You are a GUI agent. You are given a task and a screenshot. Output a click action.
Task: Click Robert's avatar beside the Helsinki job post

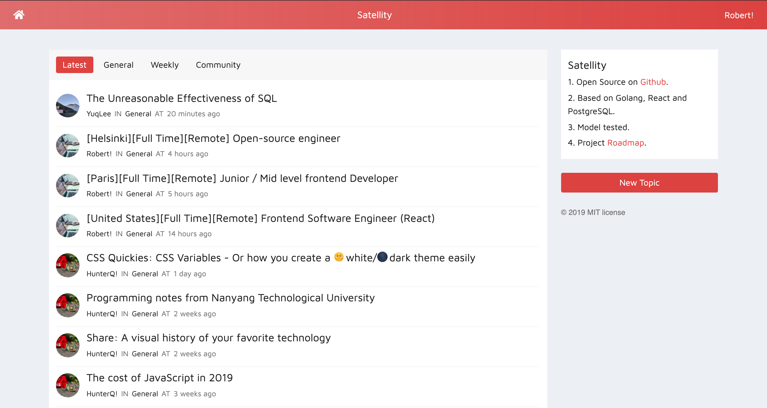67,145
